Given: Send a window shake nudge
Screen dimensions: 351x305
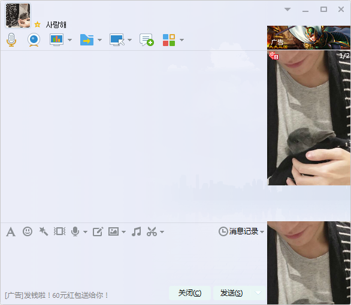Looking at the screenshot, I should 59,231.
